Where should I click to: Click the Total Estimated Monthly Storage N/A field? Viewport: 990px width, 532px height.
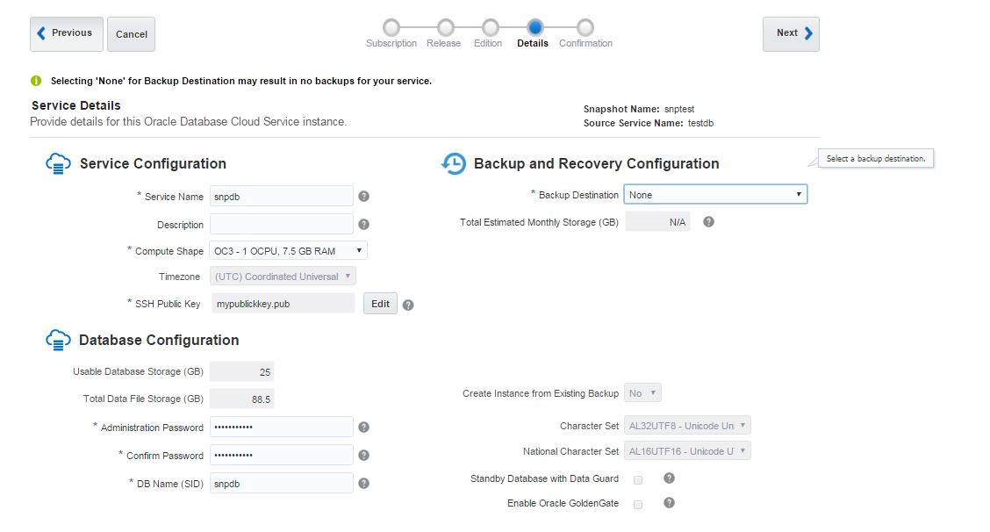click(x=657, y=222)
